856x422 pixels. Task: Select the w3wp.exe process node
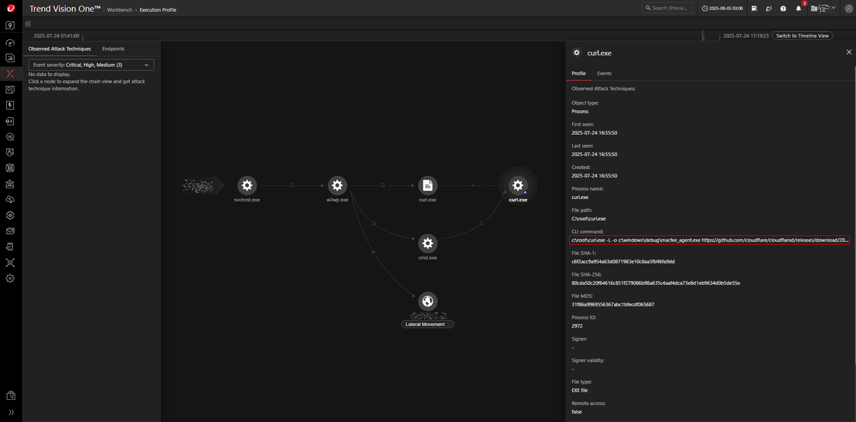pos(337,186)
